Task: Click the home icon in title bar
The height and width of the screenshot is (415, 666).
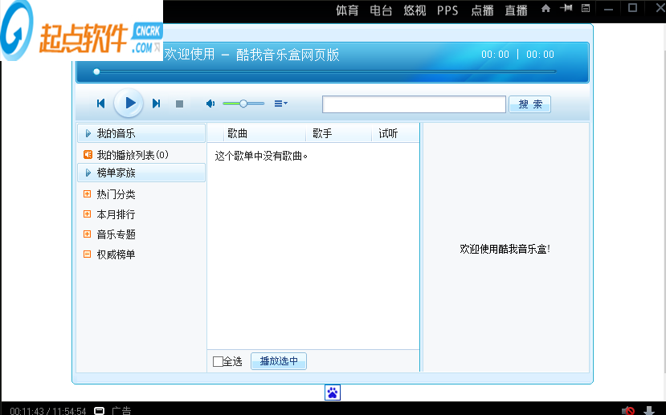Action: point(545,8)
